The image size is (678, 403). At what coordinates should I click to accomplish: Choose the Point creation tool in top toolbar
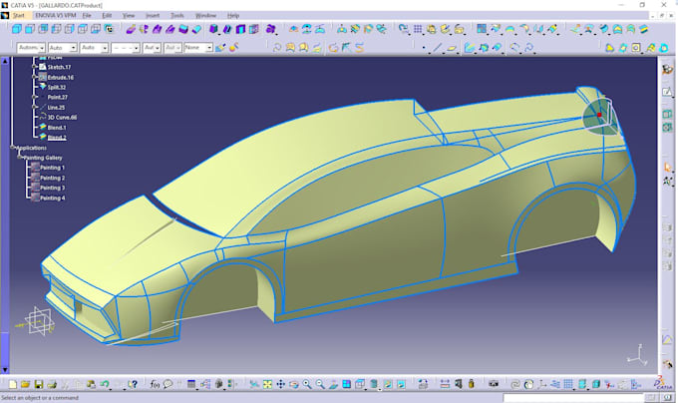[424, 48]
